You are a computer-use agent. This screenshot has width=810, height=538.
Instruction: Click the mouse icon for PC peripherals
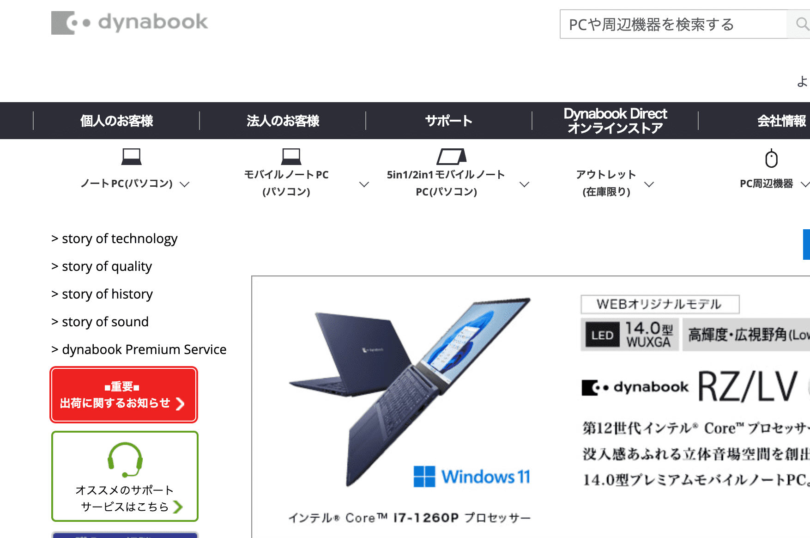[771, 158]
